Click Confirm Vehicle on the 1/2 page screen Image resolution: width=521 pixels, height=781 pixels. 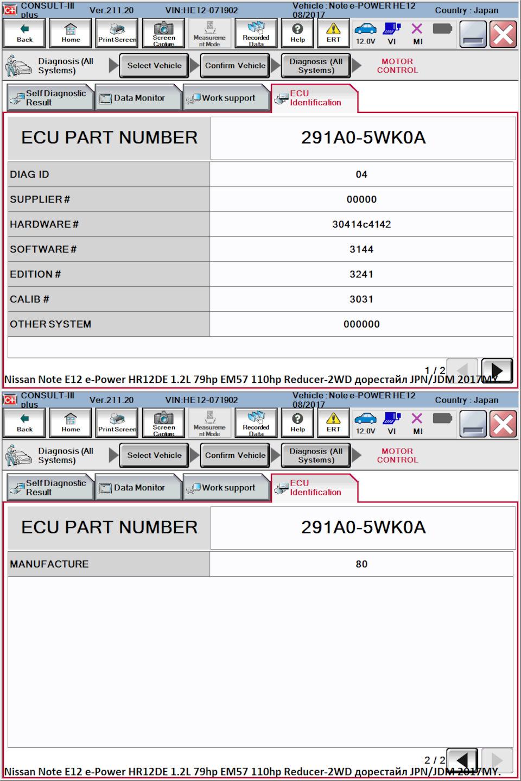pyautogui.click(x=235, y=66)
